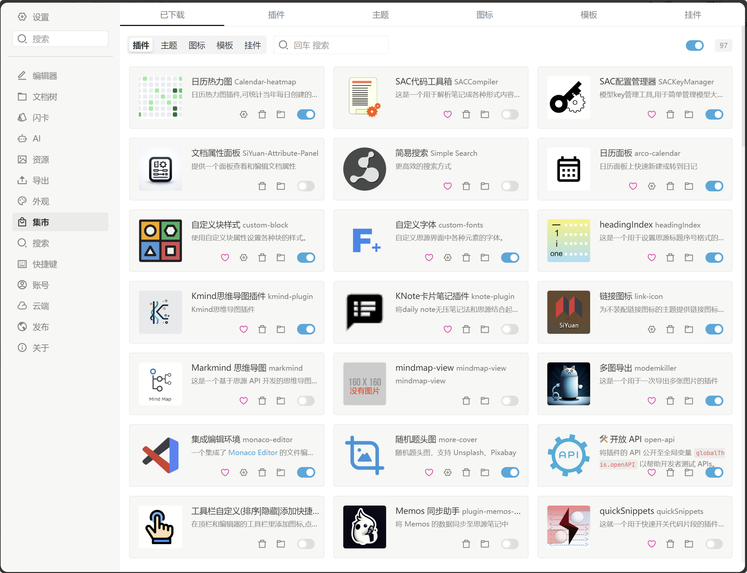Toggle the global plugins switch next to 97
This screenshot has height=573, width=747.
click(694, 46)
